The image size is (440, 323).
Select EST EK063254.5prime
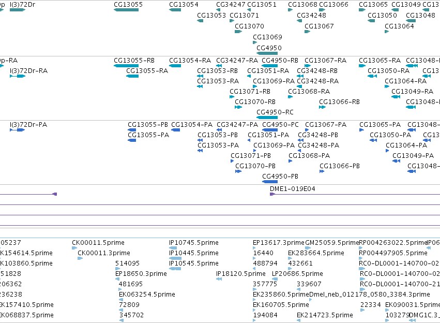(147, 295)
